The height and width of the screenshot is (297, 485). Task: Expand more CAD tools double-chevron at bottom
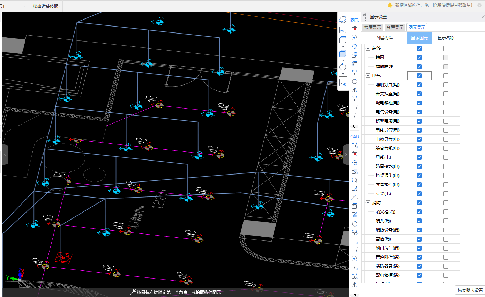pos(355,295)
